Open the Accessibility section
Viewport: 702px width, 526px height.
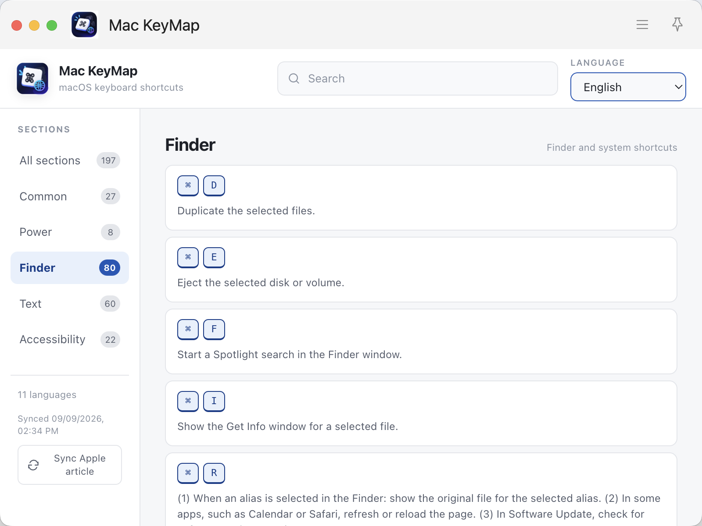tap(70, 339)
